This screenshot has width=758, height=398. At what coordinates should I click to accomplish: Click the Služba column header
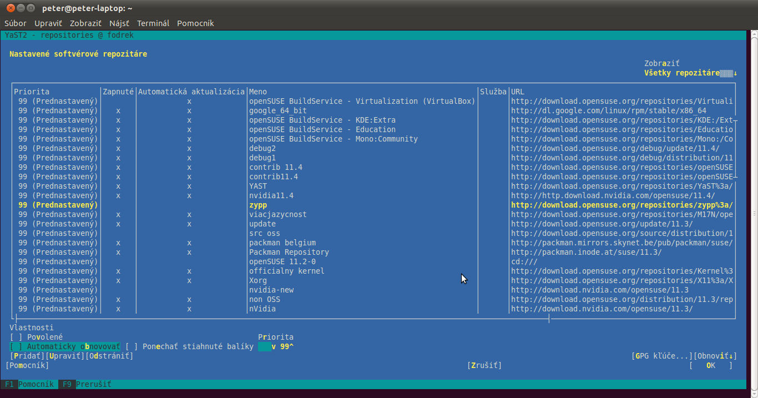pos(493,92)
